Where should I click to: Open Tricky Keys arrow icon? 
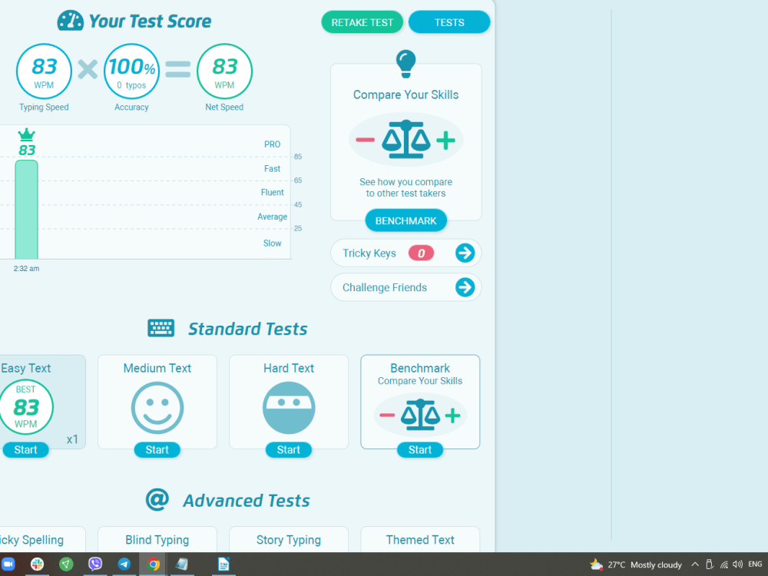coord(465,253)
